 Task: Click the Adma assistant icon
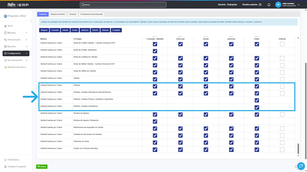5,16
